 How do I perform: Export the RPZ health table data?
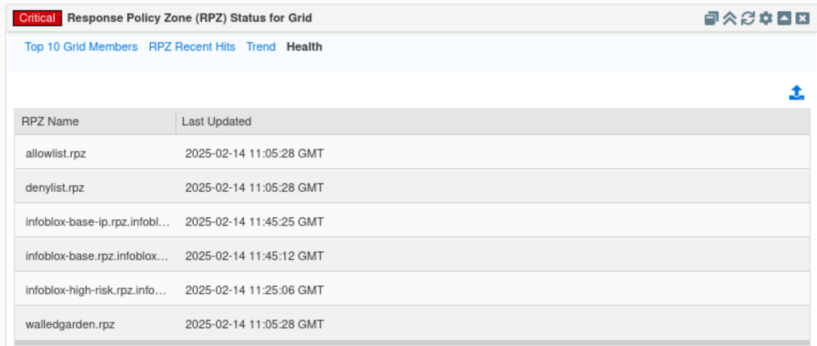796,93
